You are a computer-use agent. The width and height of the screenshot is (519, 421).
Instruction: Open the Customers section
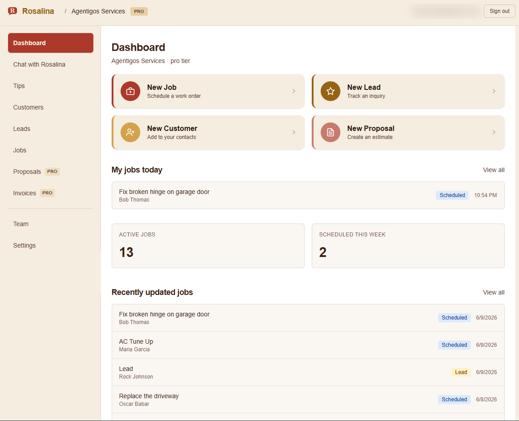(50, 107)
